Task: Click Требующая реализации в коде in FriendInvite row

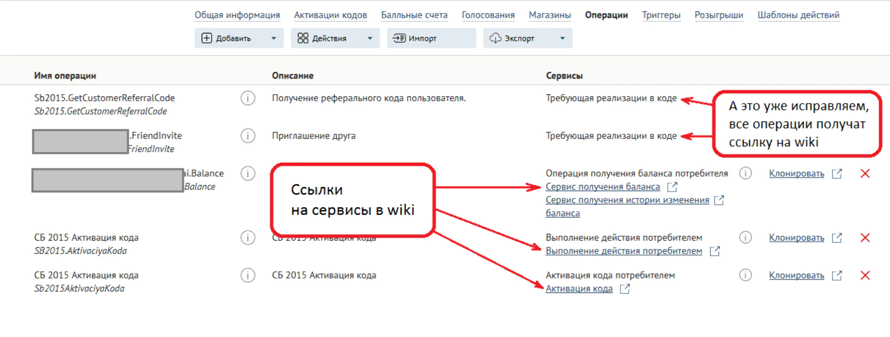Action: [611, 136]
